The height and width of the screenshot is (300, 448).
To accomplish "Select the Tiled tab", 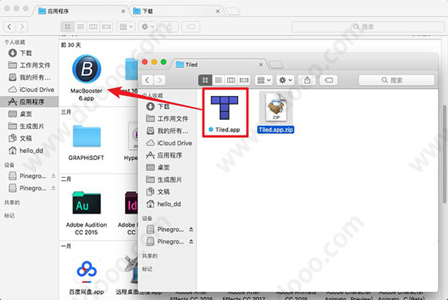I will (219, 65).
